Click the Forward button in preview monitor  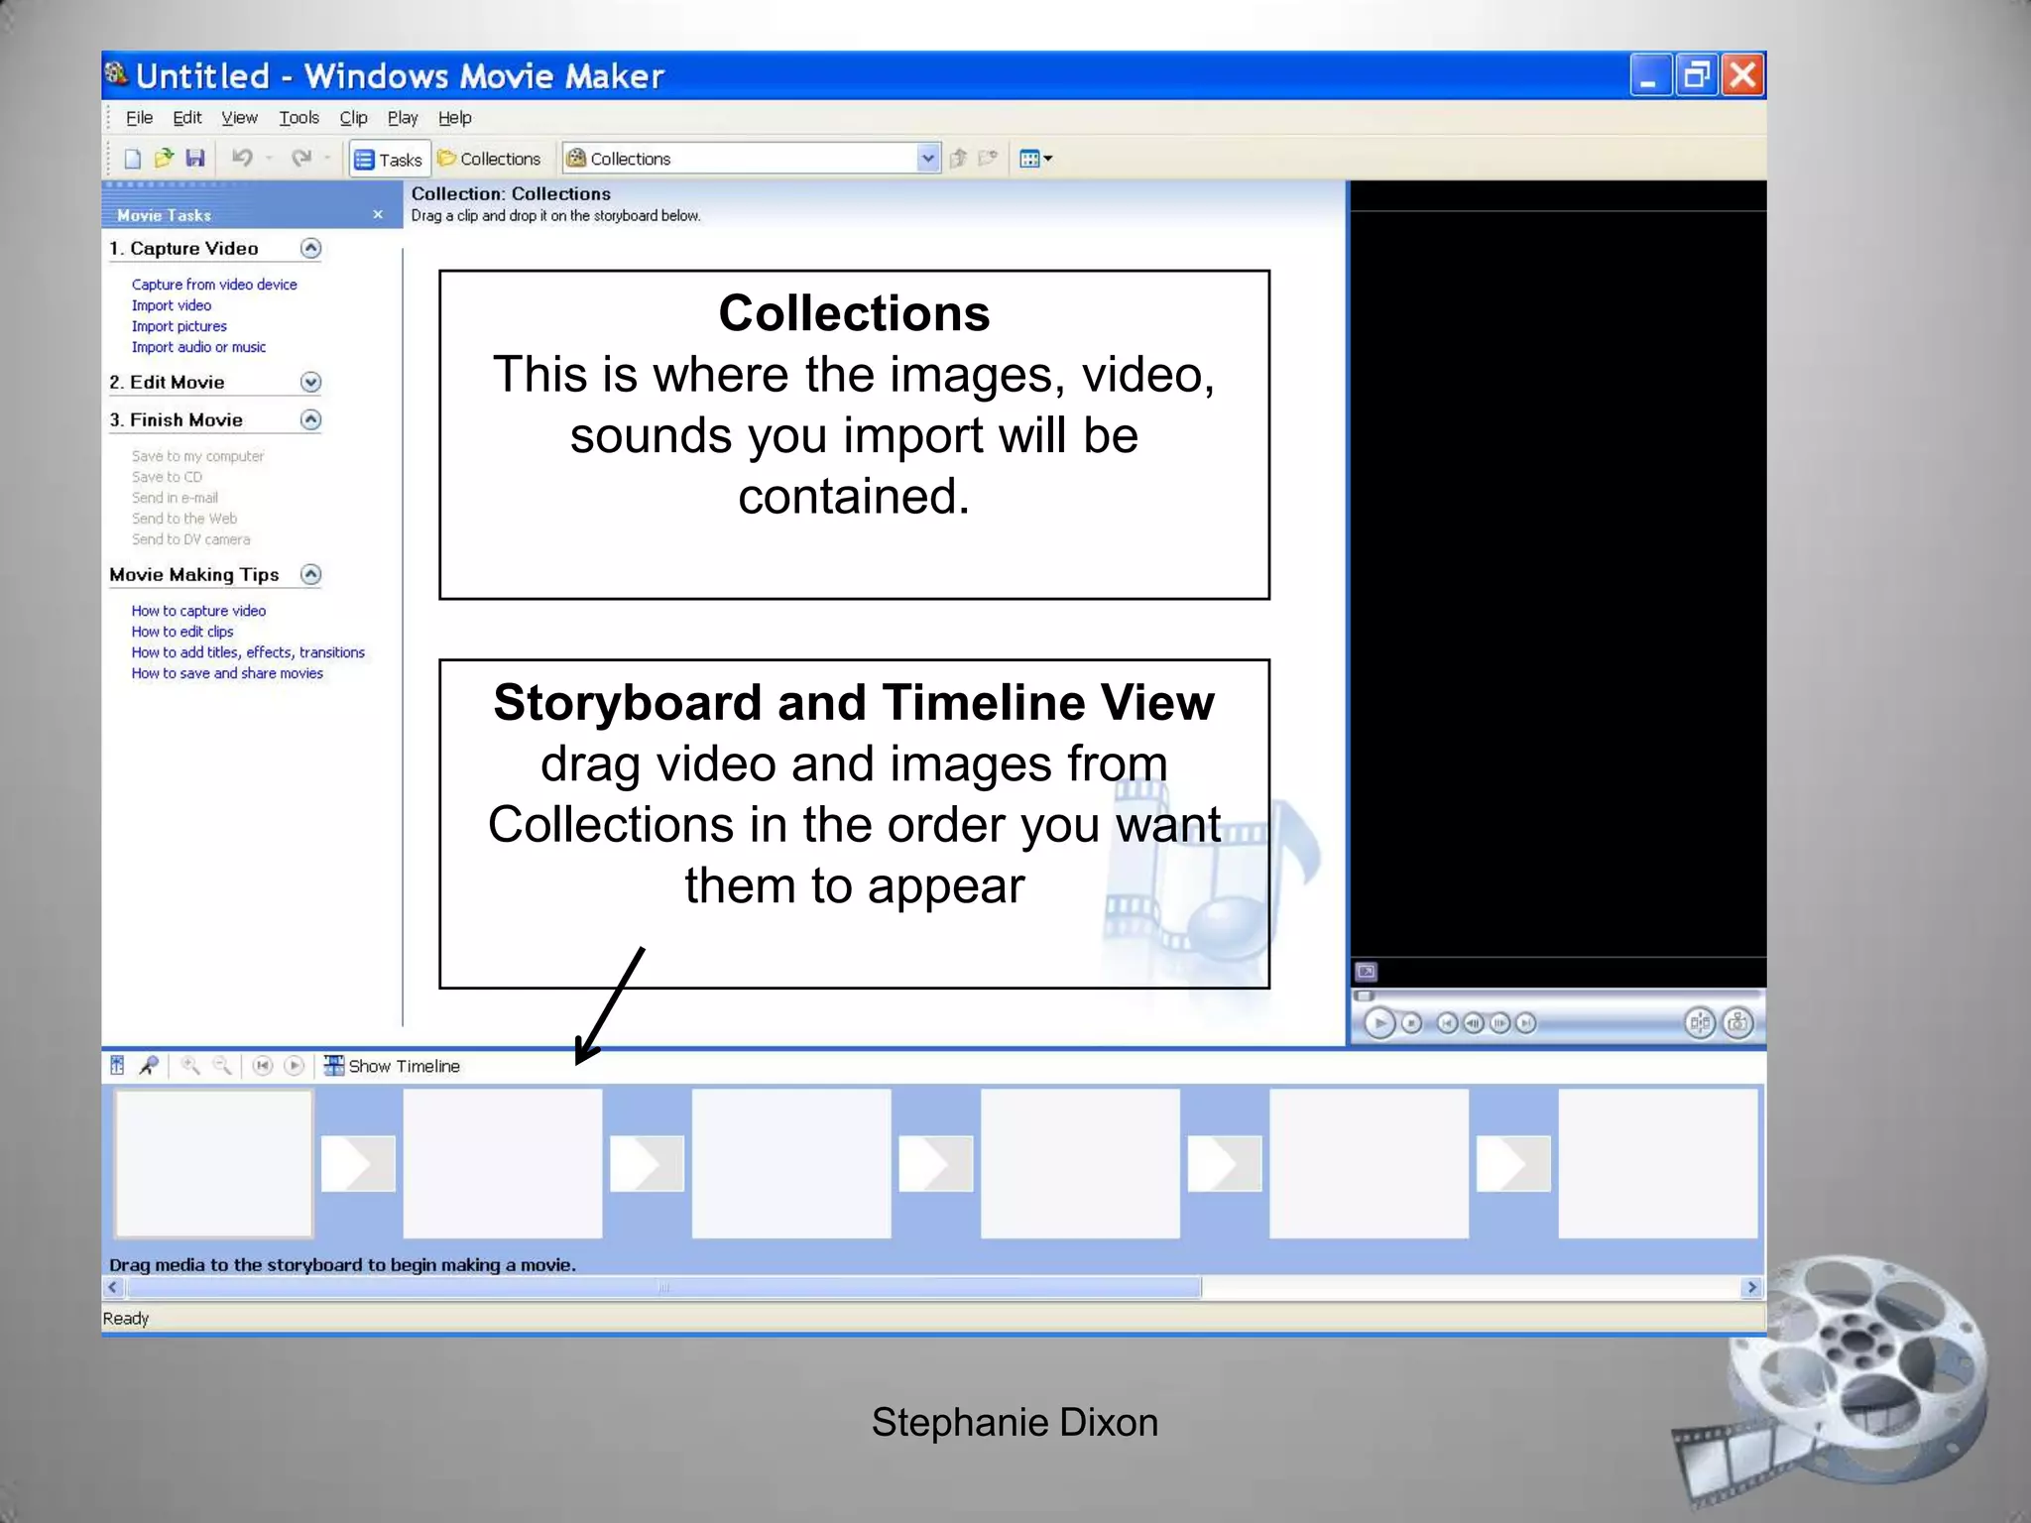(1526, 1023)
